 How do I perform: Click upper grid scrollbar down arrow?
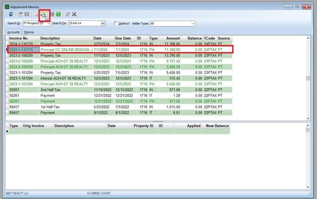coord(308,119)
